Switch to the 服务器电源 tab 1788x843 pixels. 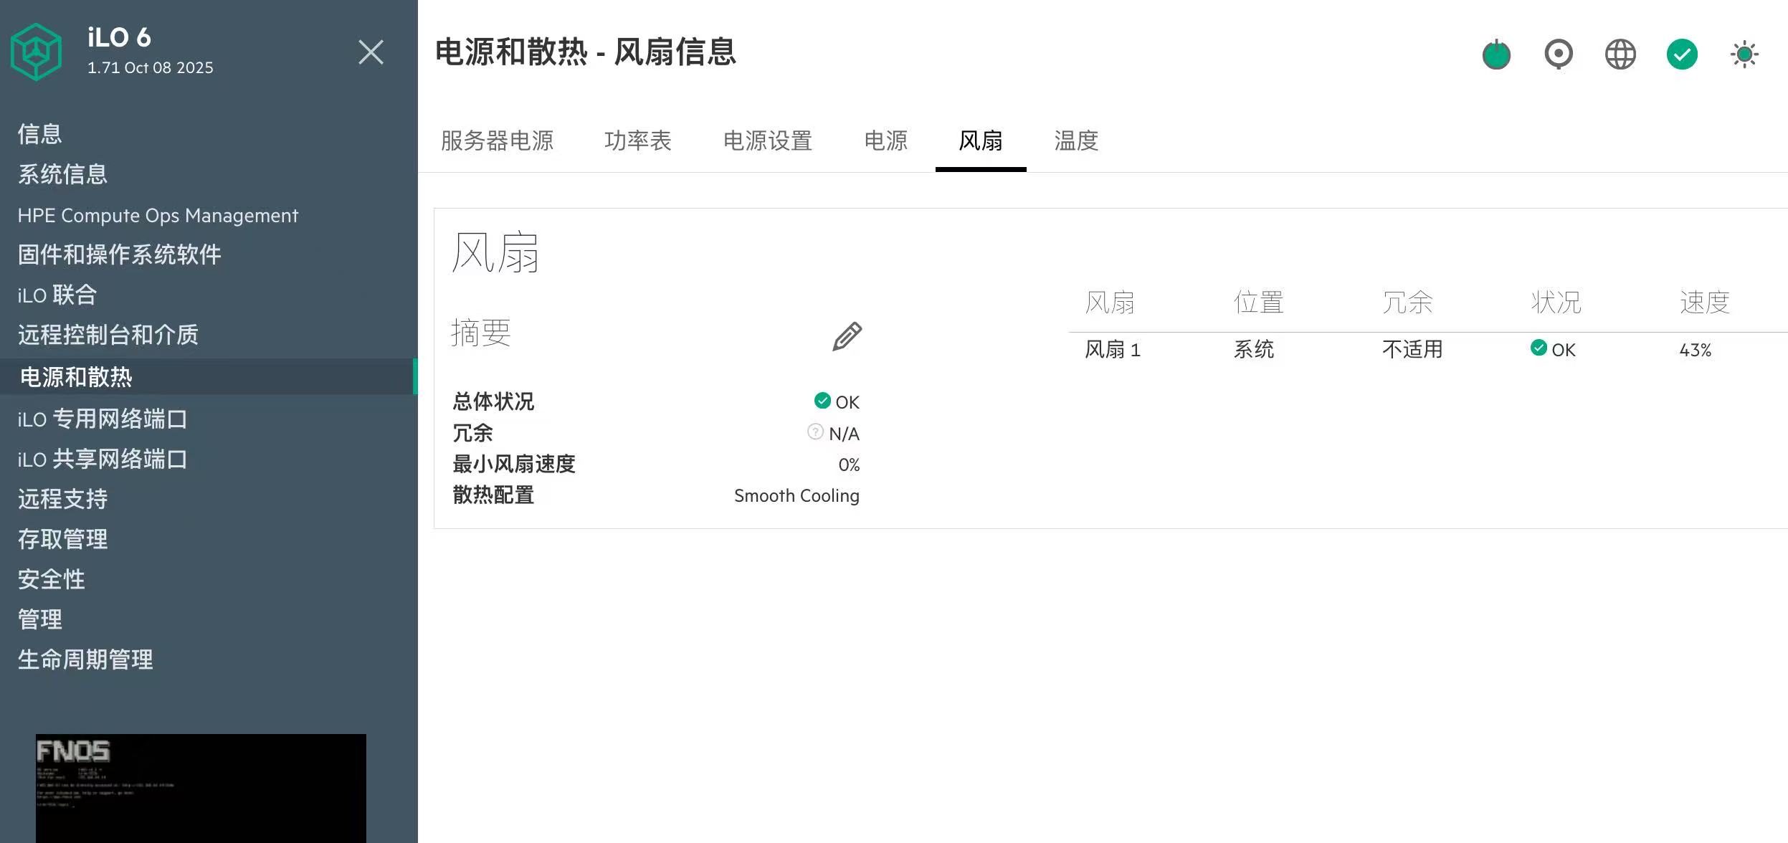497,140
